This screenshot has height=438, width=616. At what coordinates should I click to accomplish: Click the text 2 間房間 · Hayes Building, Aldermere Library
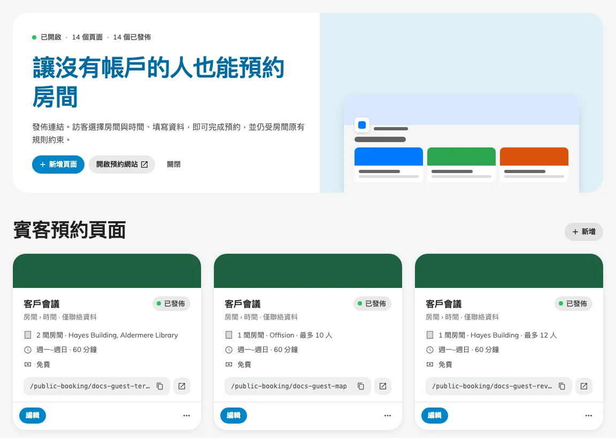coord(107,335)
